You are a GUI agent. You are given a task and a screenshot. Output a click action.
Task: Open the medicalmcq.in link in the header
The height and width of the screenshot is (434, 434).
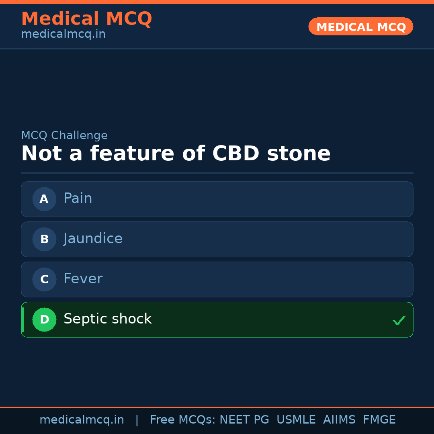tap(63, 34)
